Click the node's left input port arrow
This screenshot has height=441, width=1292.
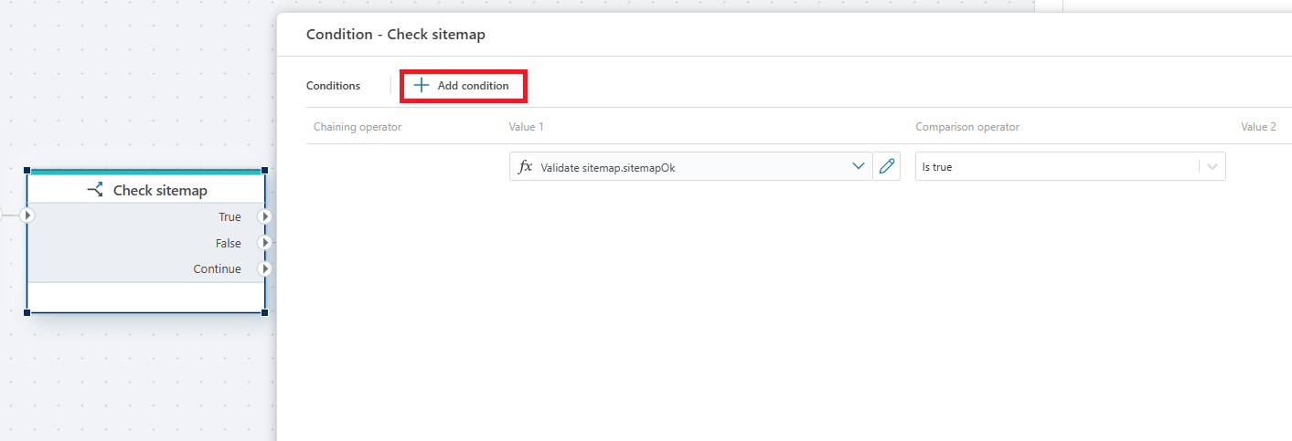point(27,216)
